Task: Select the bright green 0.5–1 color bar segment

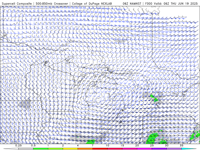Action: (41, 149)
